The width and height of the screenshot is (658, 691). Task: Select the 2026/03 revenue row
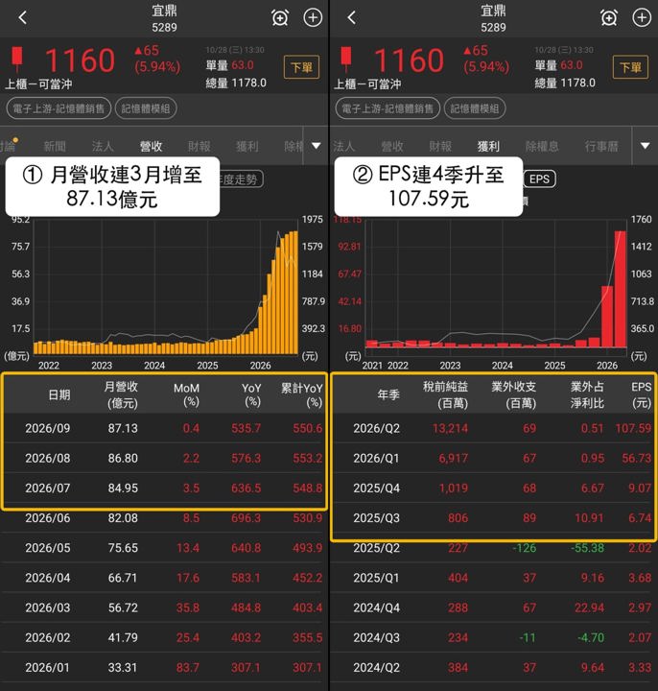coord(164,608)
